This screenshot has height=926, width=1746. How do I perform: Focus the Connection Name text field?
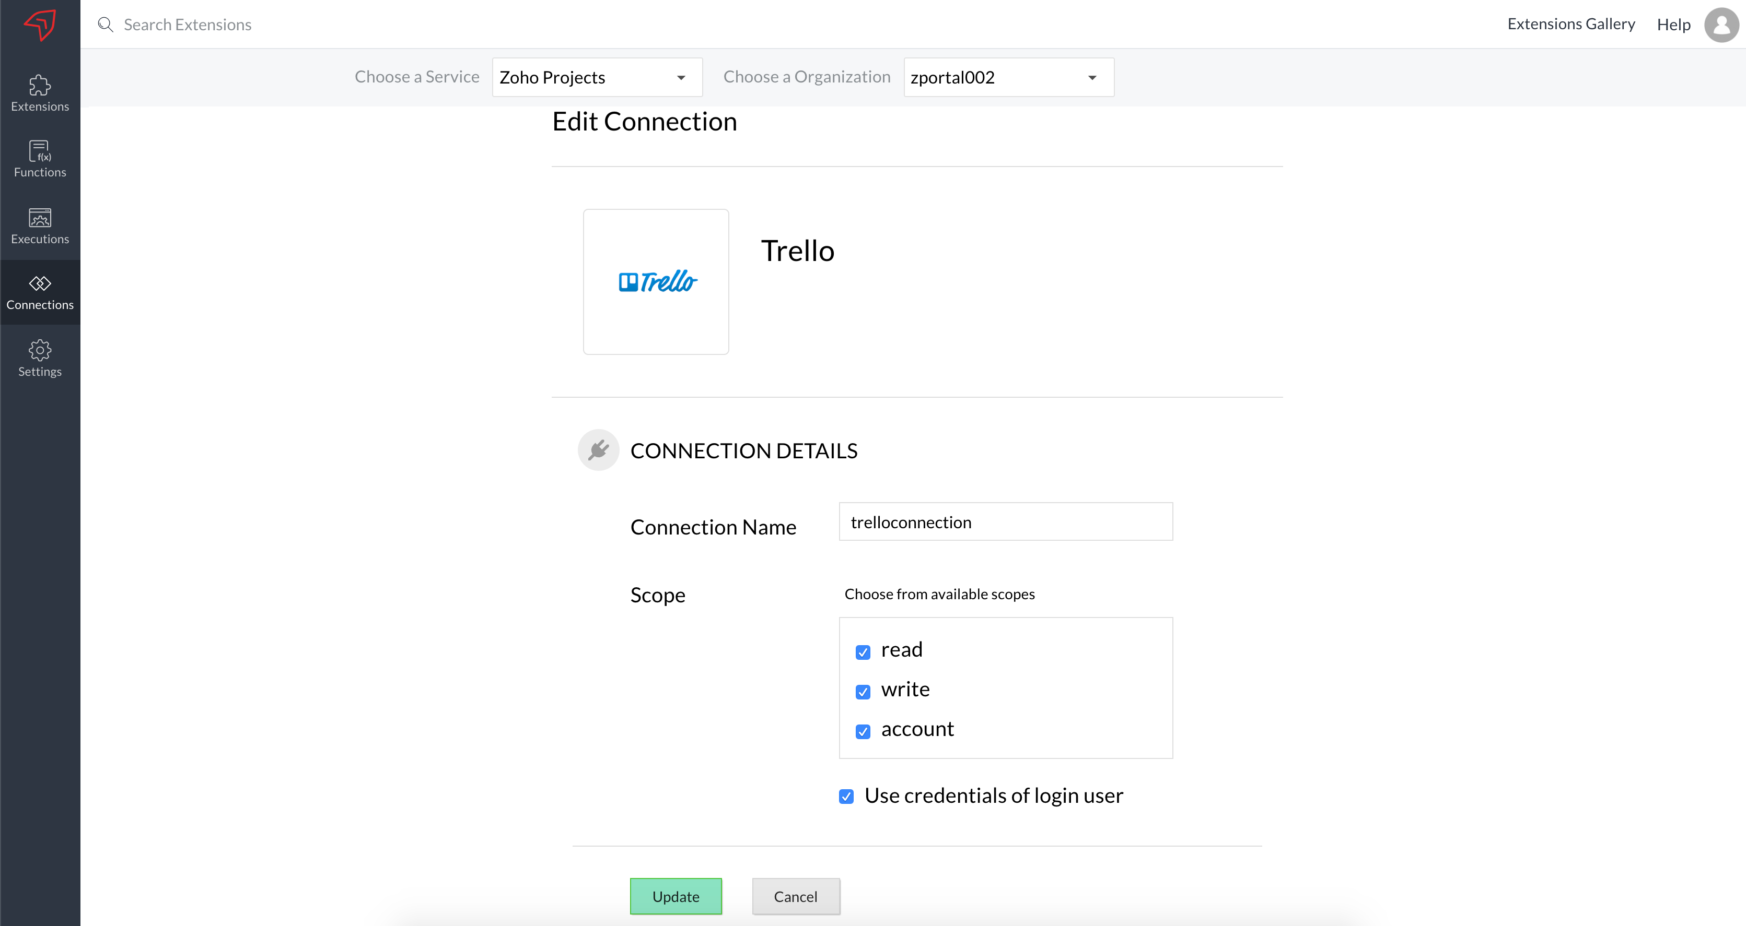point(1005,521)
